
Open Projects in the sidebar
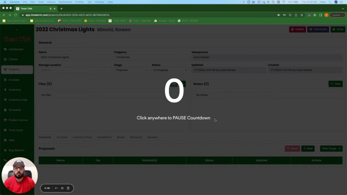click(17, 69)
